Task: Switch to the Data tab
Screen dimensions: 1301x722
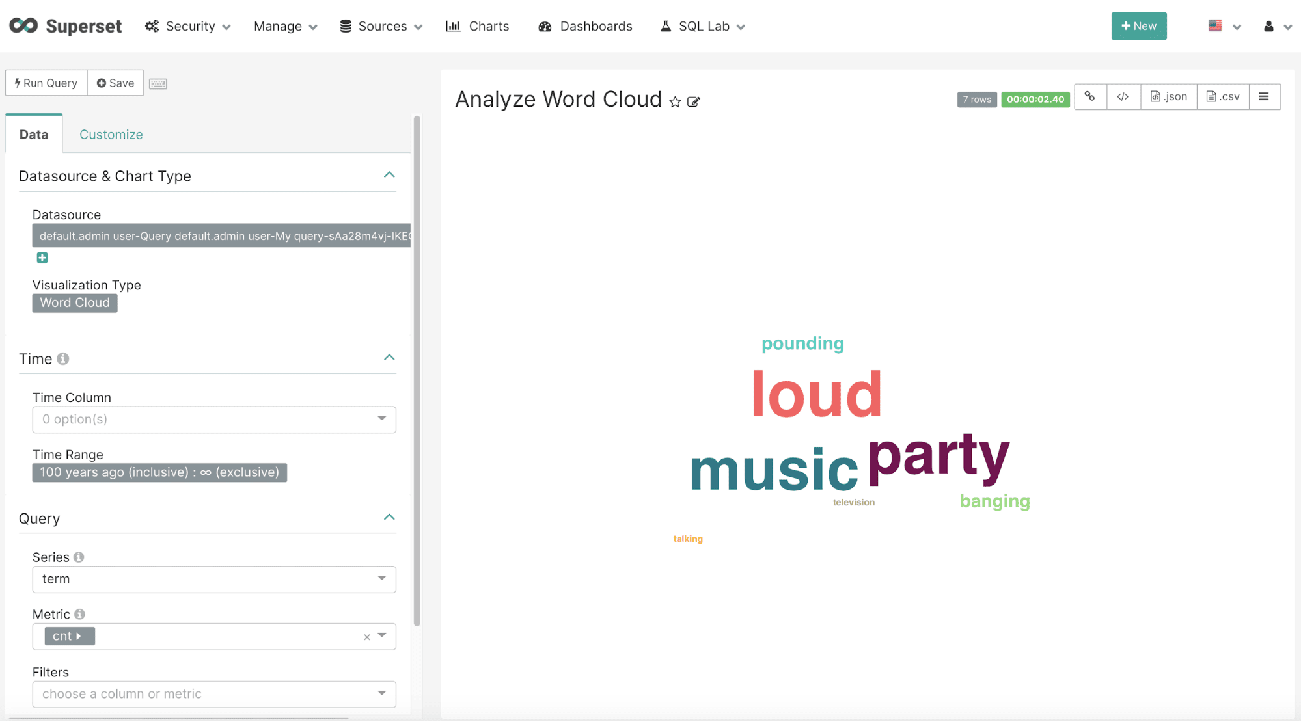Action: click(34, 134)
